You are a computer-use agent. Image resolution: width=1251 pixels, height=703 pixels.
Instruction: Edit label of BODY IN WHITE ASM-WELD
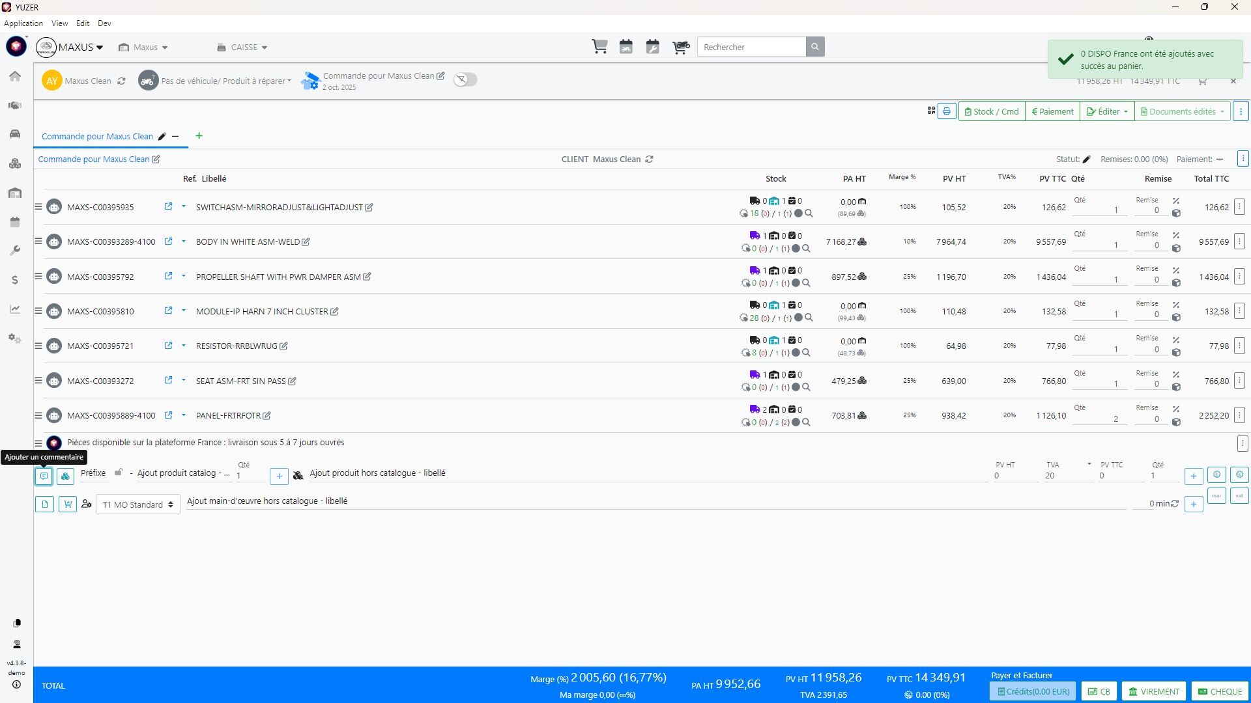(306, 242)
